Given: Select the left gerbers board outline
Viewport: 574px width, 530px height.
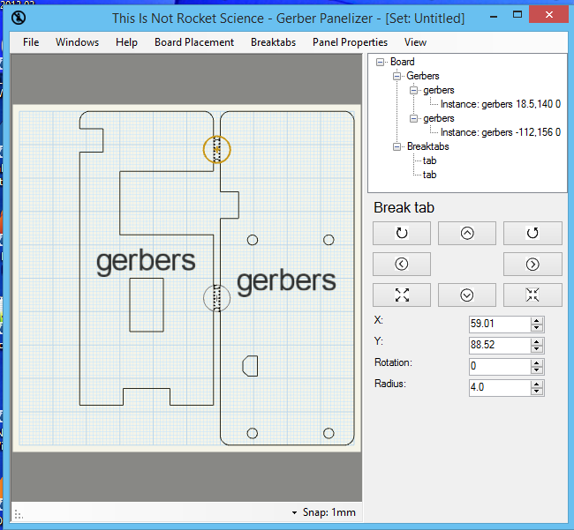Looking at the screenshot, I should point(147,258).
